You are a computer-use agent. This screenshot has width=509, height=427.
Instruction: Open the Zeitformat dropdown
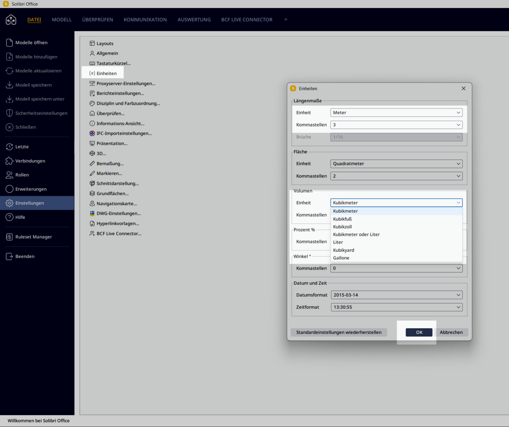pyautogui.click(x=397, y=307)
